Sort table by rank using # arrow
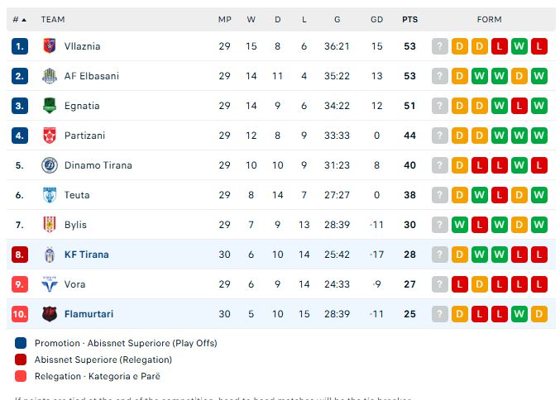560x400 pixels. pyautogui.click(x=19, y=20)
